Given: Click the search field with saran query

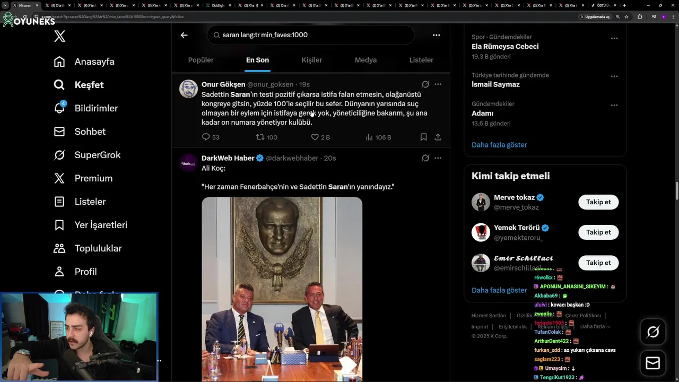Looking at the screenshot, I should 311,35.
